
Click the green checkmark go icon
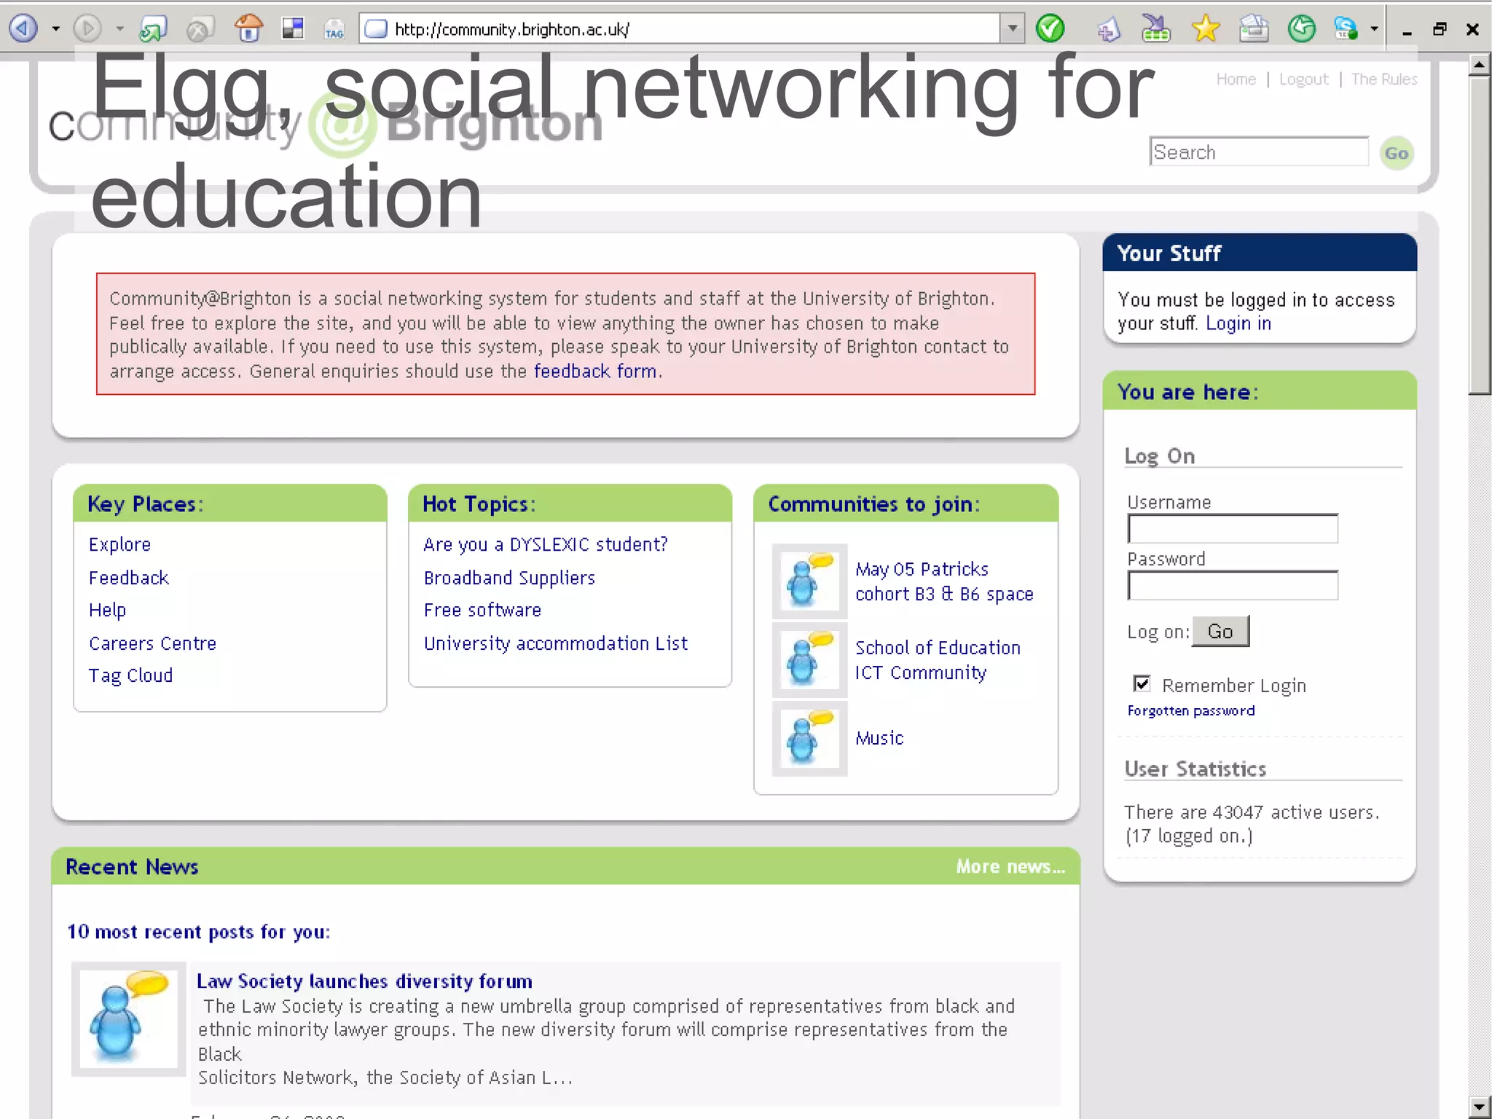pos(1050,29)
